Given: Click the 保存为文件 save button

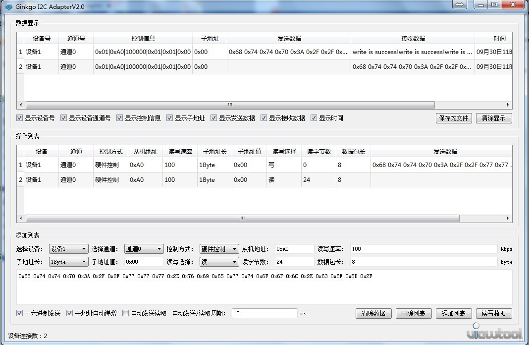Looking at the screenshot, I should tap(453, 117).
